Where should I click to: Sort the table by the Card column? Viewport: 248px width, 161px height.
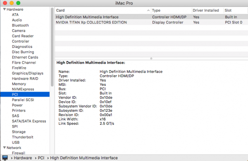(x=103, y=10)
